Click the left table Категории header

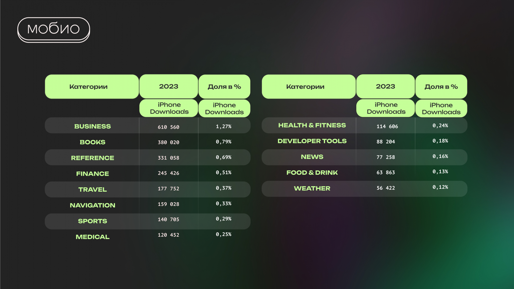click(89, 87)
